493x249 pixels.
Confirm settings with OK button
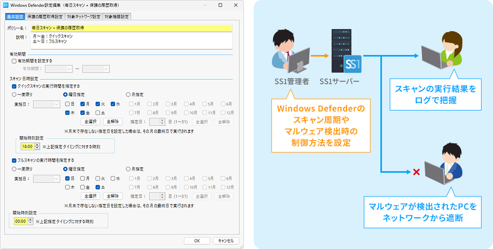[x=197, y=241]
